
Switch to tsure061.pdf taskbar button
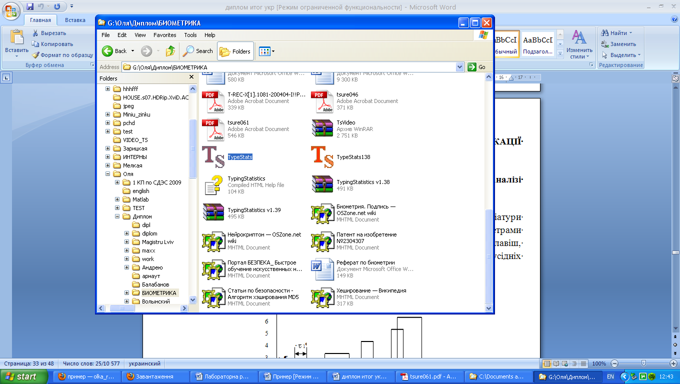(428, 376)
